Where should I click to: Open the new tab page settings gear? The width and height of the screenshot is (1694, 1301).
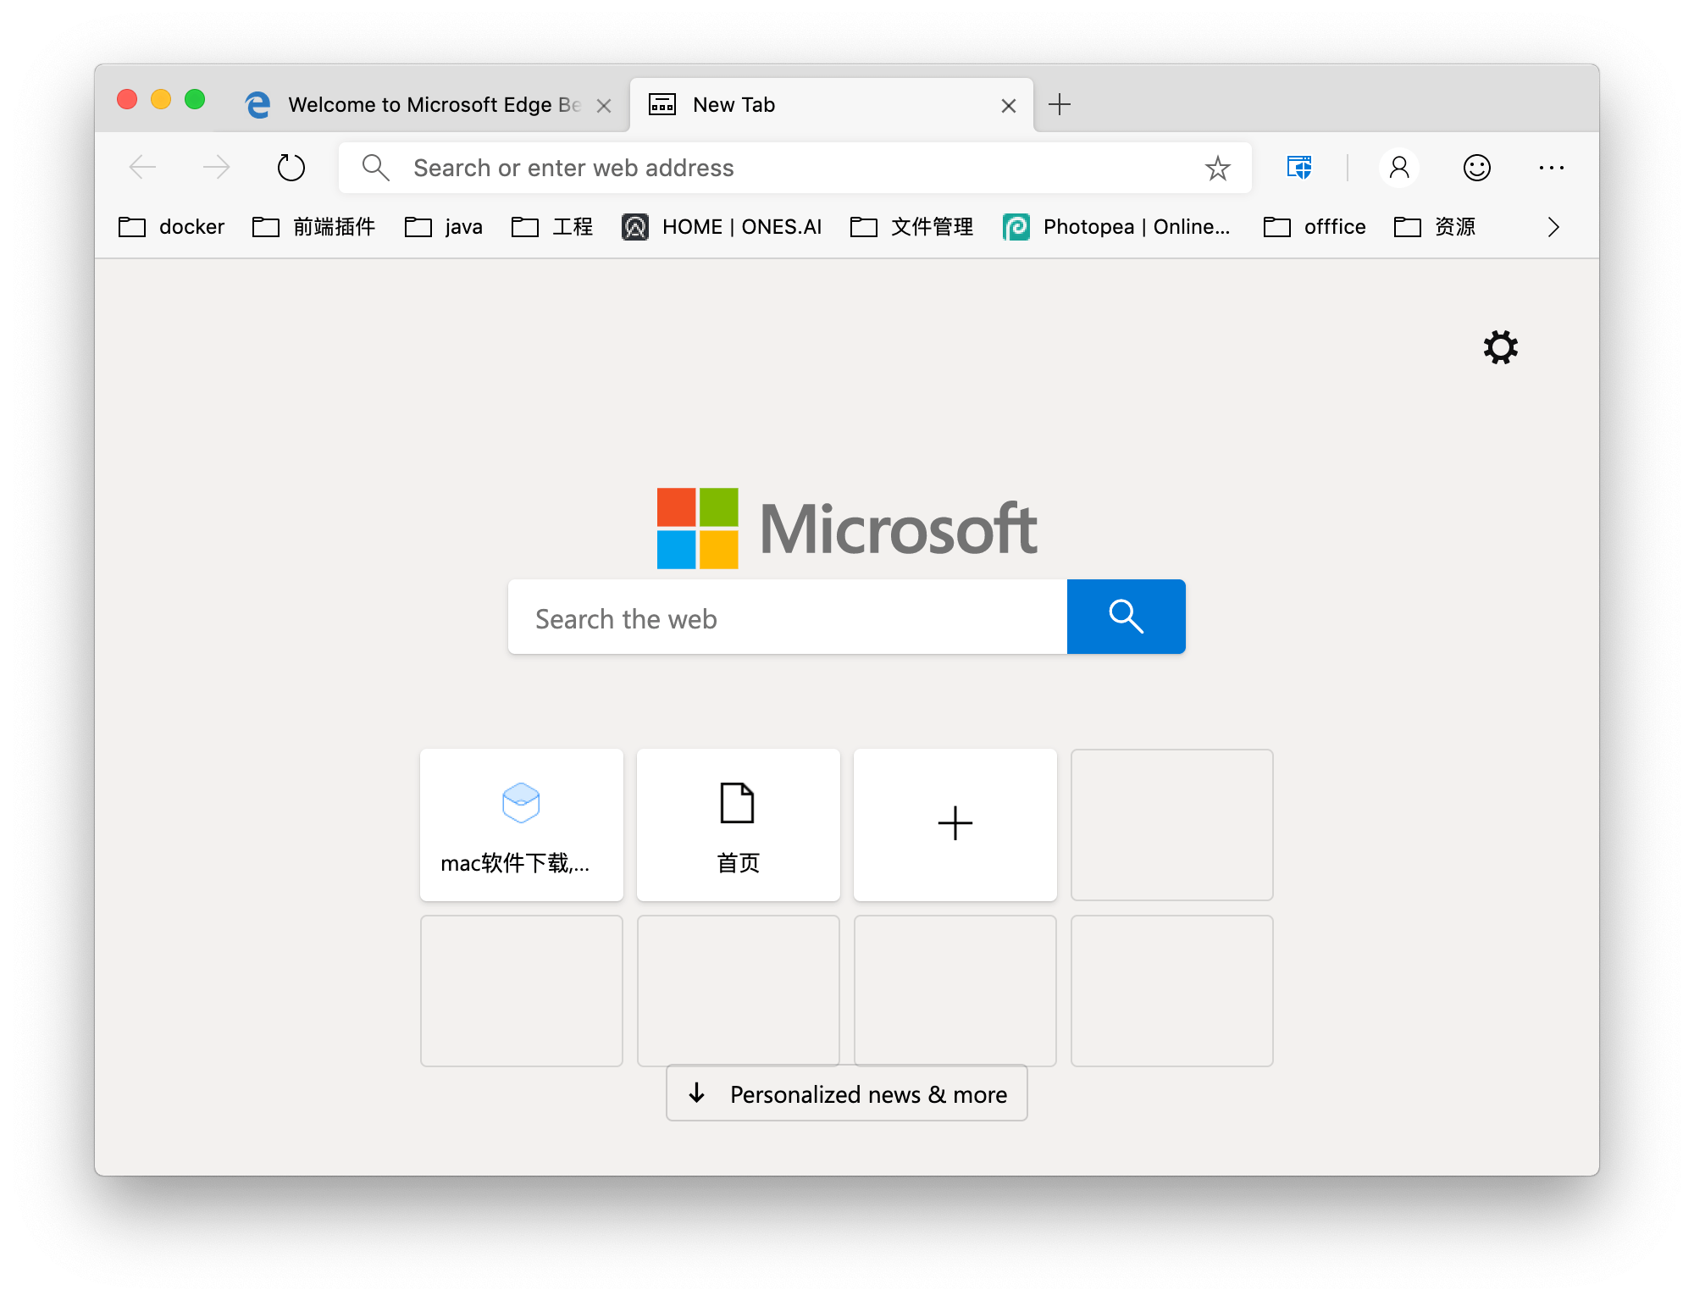tap(1500, 347)
